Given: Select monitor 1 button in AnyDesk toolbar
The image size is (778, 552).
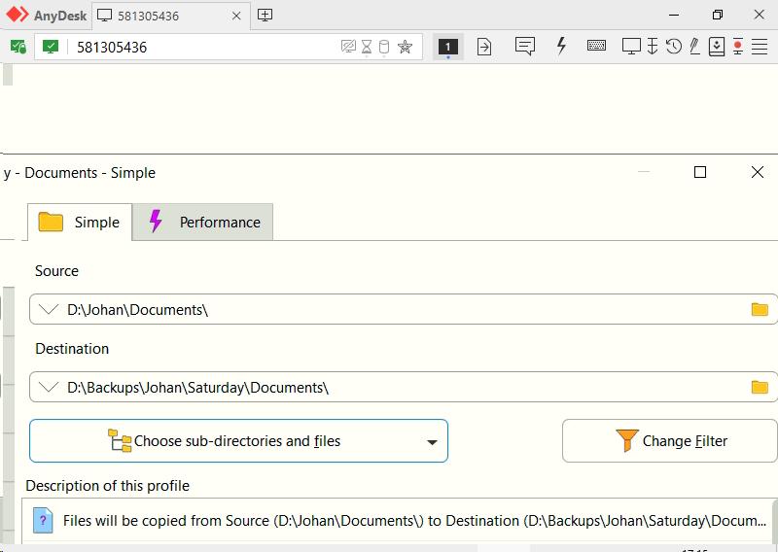Looking at the screenshot, I should (447, 47).
